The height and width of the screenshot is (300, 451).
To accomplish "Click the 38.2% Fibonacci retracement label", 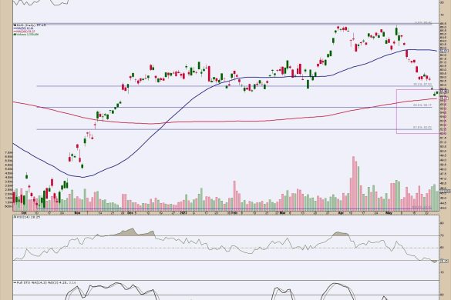I will click(422, 85).
